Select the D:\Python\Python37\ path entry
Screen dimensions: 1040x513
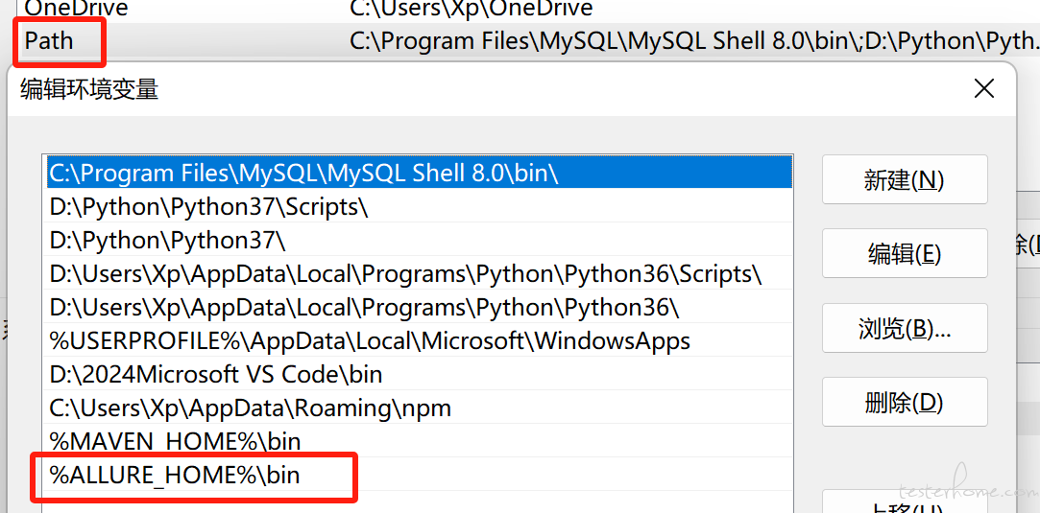click(x=419, y=240)
